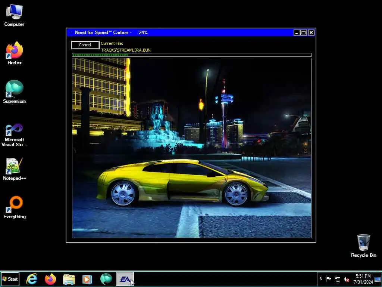Open the clock showing 5:51 PM
The width and height of the screenshot is (382, 287).
click(x=363, y=279)
